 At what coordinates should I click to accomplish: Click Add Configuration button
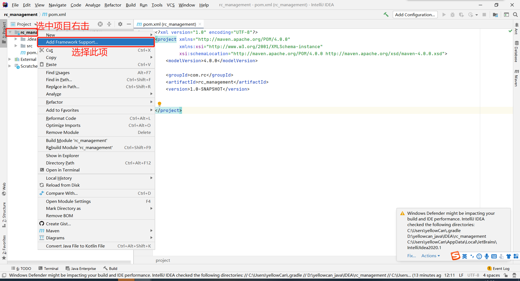(x=415, y=15)
